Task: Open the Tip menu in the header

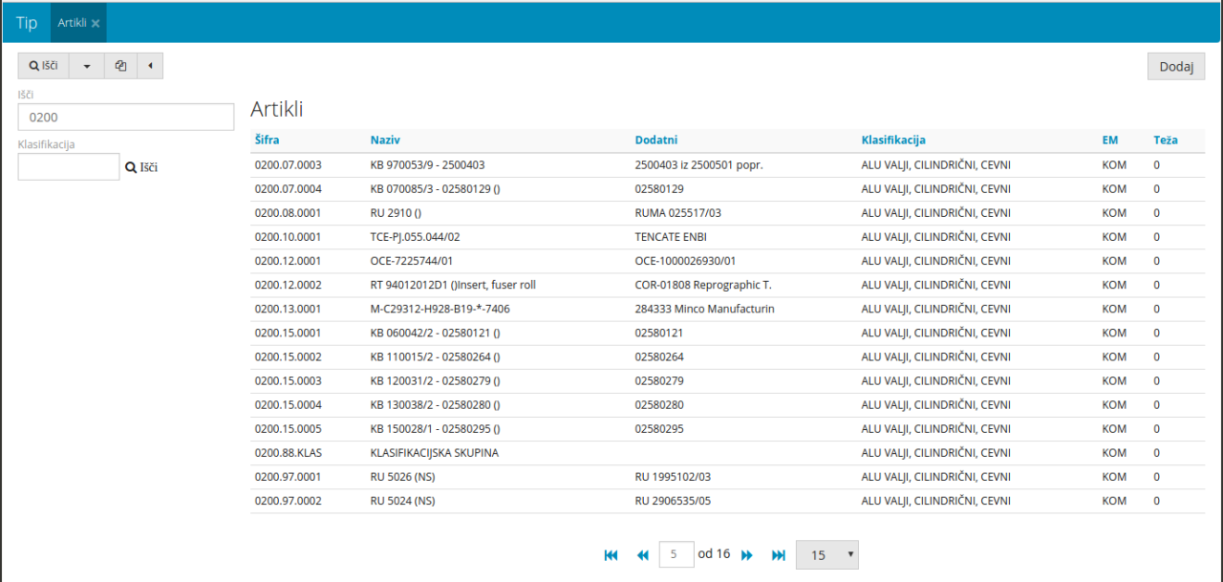Action: tap(27, 23)
